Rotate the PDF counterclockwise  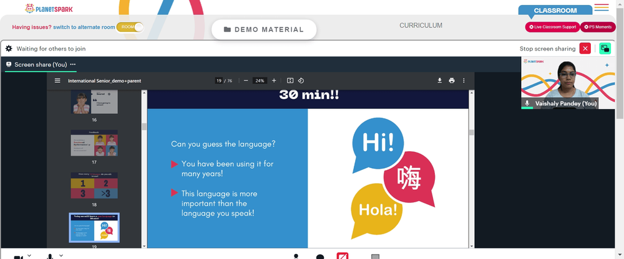(x=301, y=81)
